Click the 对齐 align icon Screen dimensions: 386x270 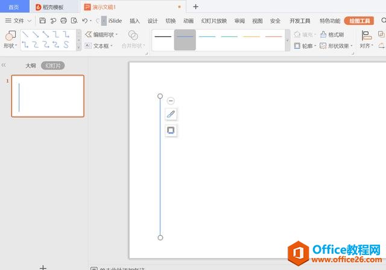(366, 39)
